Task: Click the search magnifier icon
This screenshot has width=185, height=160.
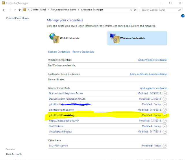Action: point(179,10)
